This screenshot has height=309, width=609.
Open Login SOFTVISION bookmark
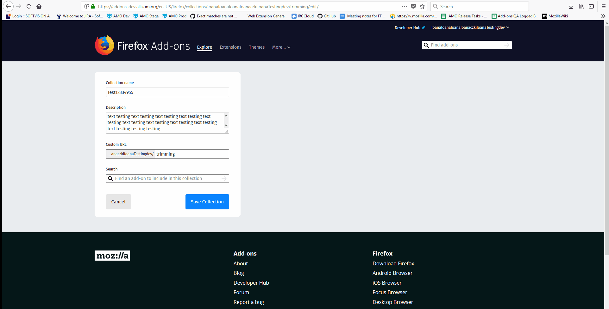29,16
